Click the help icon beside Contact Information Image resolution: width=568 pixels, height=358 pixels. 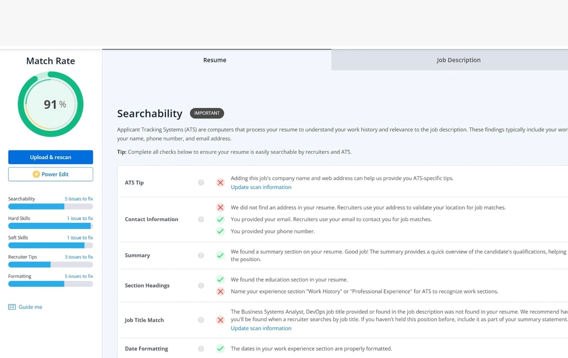click(201, 219)
